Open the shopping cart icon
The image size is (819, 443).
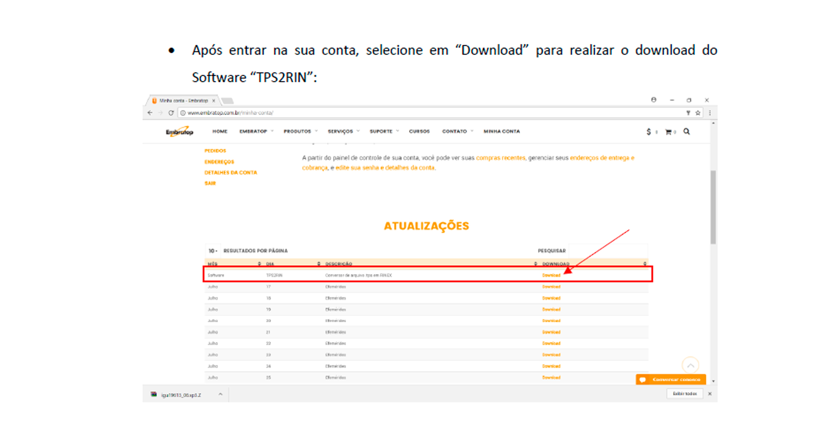coord(668,132)
